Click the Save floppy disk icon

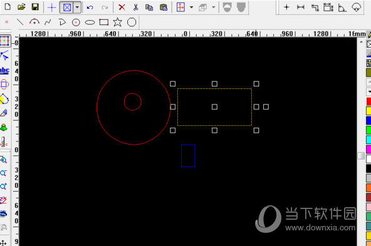[x=35, y=7]
